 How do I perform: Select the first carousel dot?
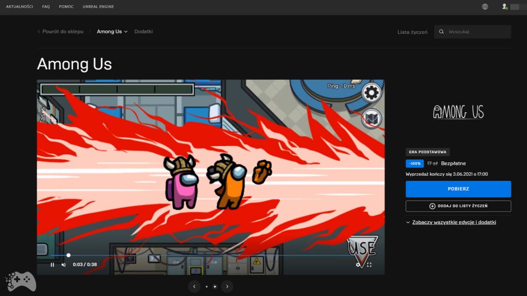206,287
